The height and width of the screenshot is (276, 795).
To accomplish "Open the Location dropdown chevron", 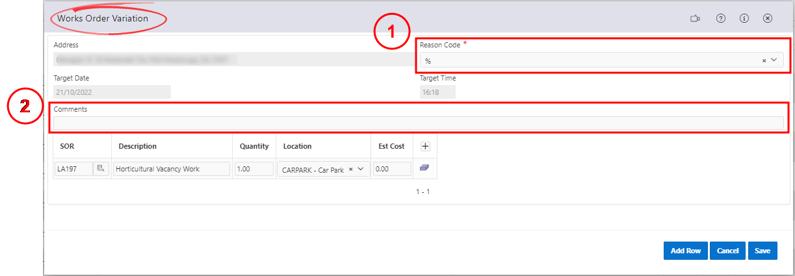I will pyautogui.click(x=361, y=169).
